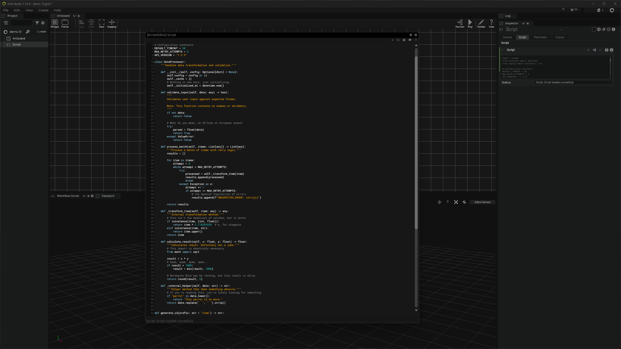Toggle the Artboard panel lock
The width and height of the screenshot is (621, 349).
[x=79, y=16]
